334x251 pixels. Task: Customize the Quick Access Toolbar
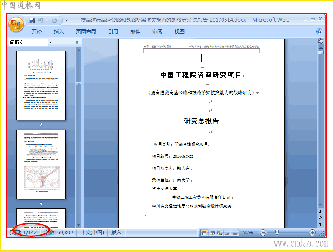66,20
